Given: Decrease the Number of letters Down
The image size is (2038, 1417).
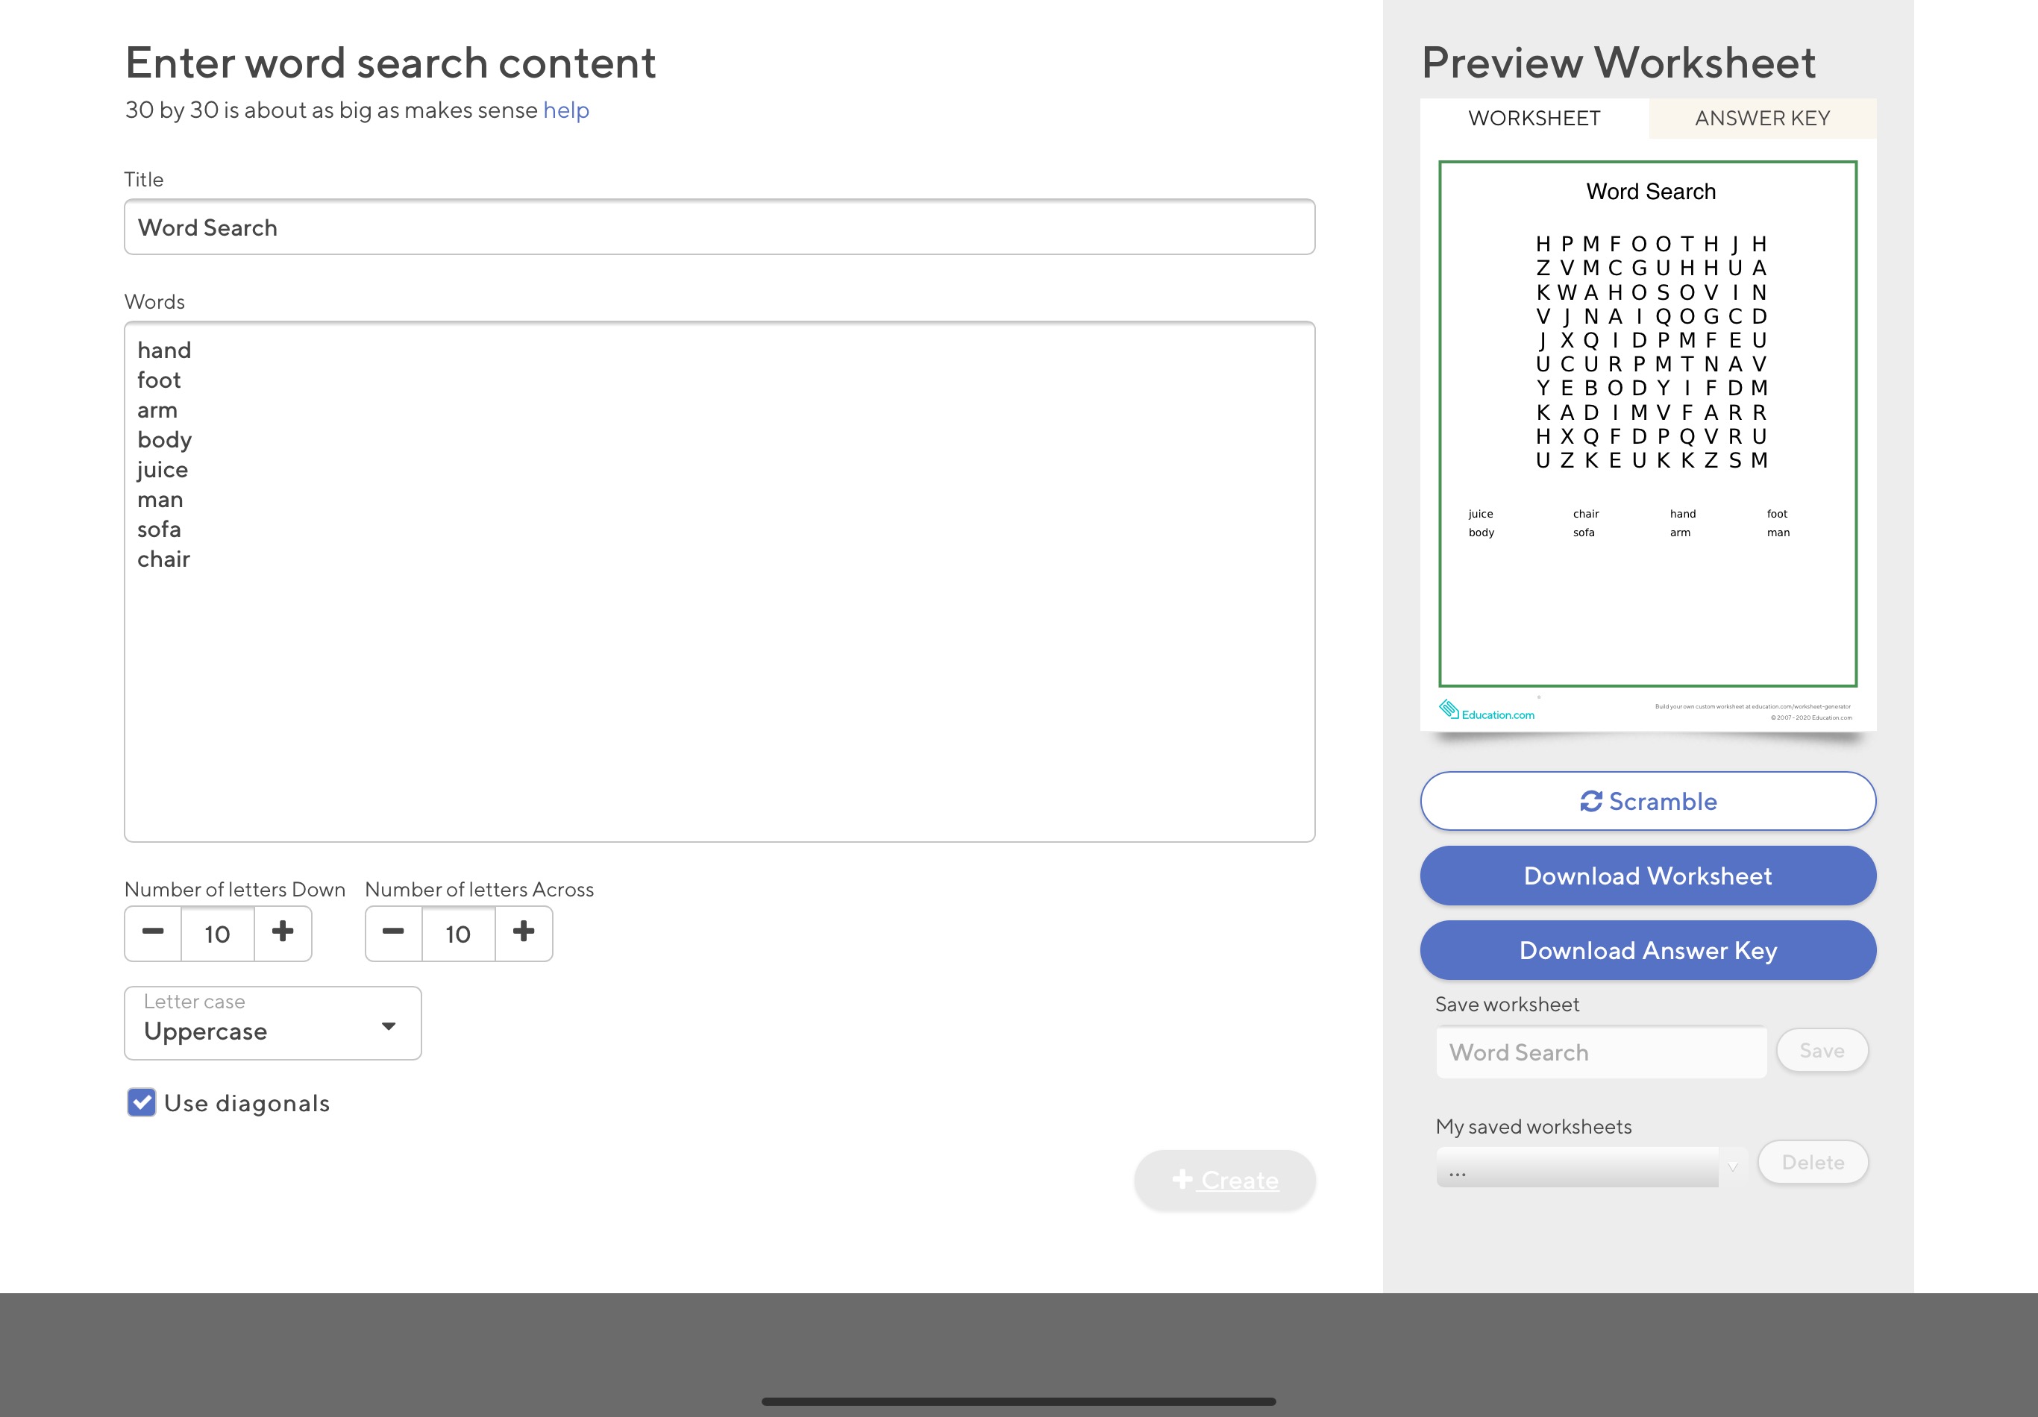Looking at the screenshot, I should (153, 932).
